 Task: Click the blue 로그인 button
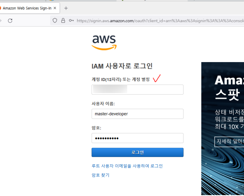coord(138,152)
